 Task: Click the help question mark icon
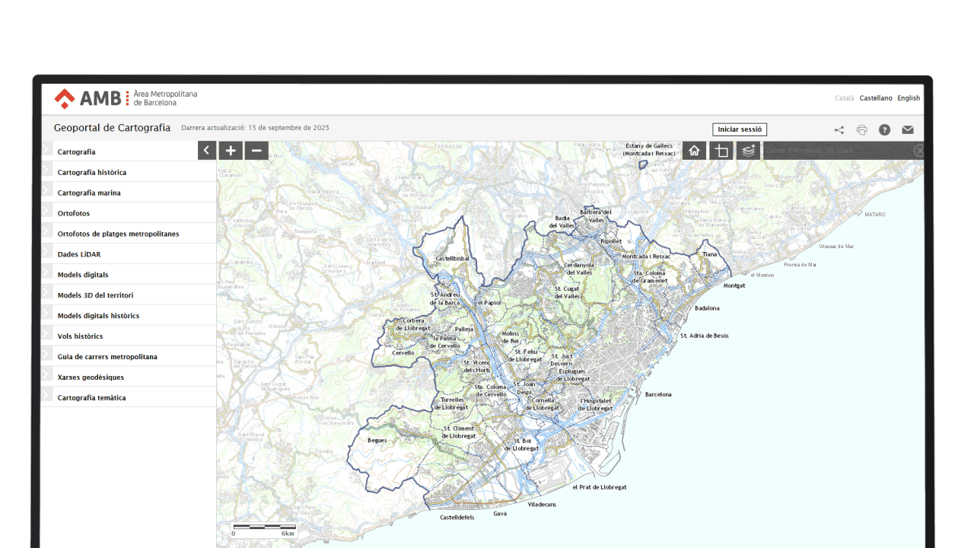[x=884, y=129]
